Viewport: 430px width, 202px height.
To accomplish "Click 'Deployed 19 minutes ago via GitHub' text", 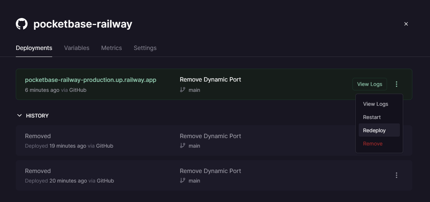I will [69, 146].
